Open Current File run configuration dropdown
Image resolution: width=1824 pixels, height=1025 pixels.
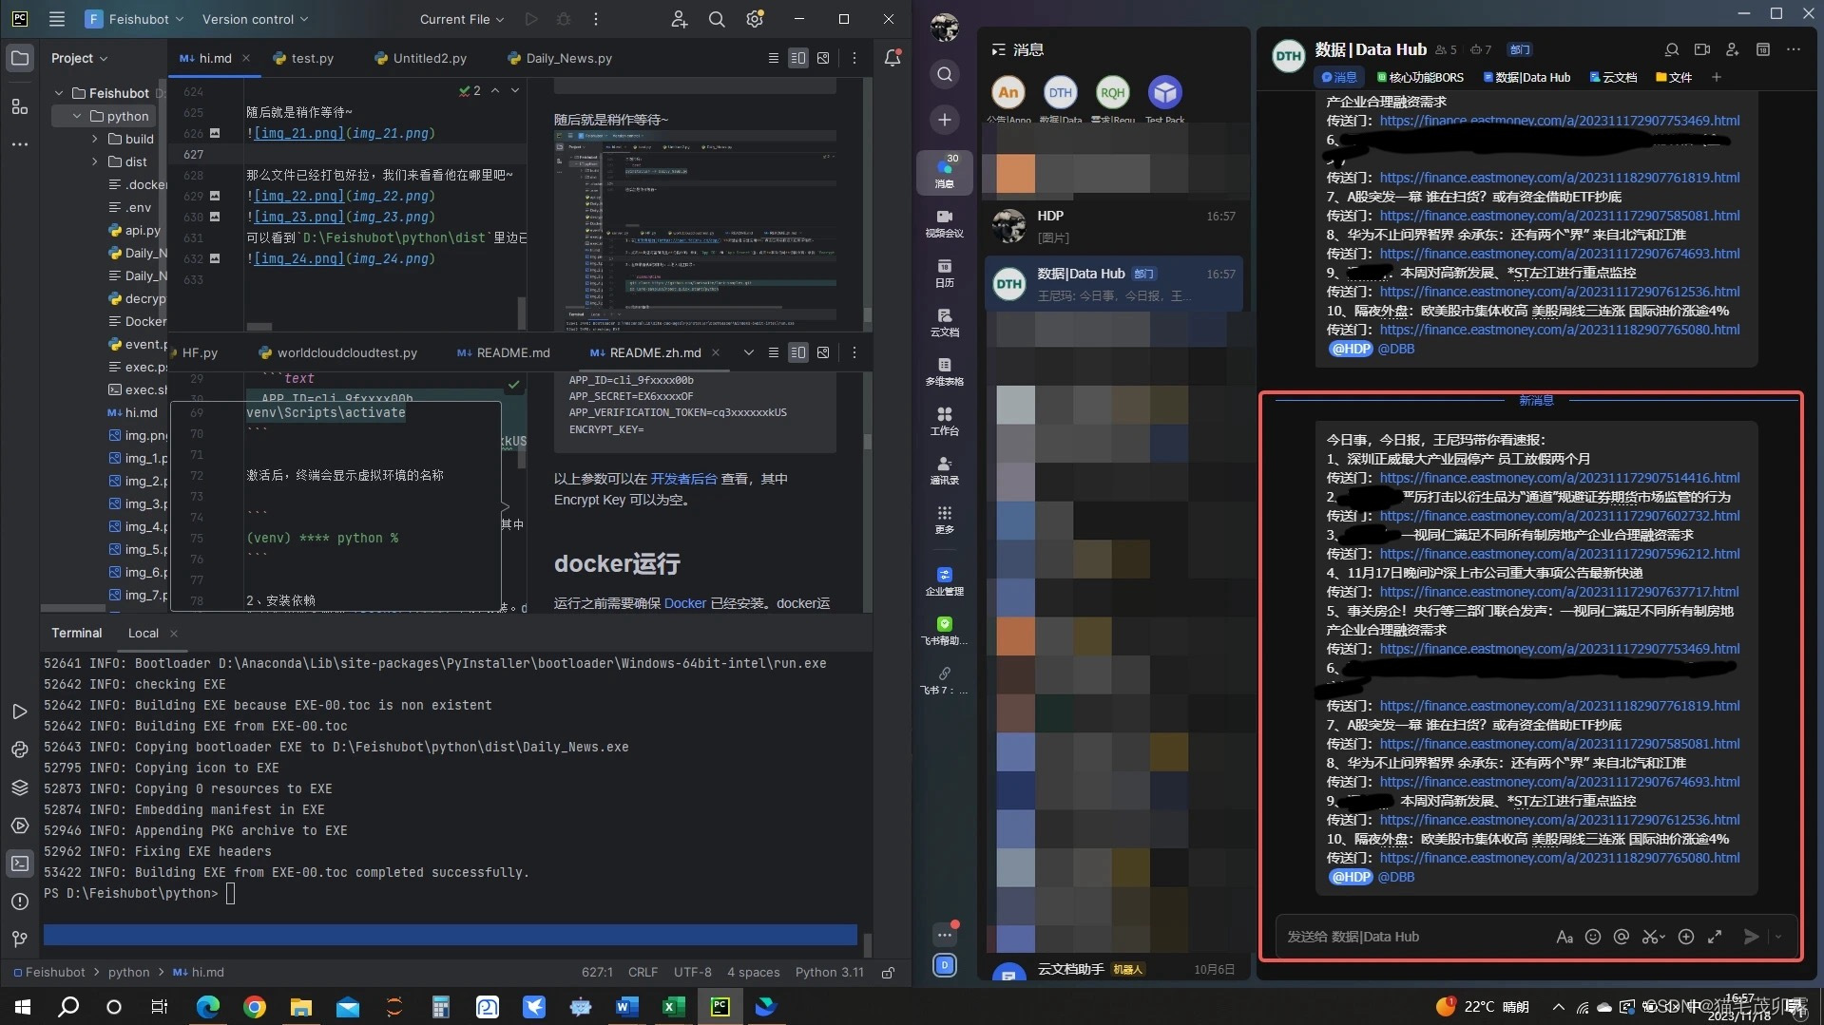tap(462, 19)
